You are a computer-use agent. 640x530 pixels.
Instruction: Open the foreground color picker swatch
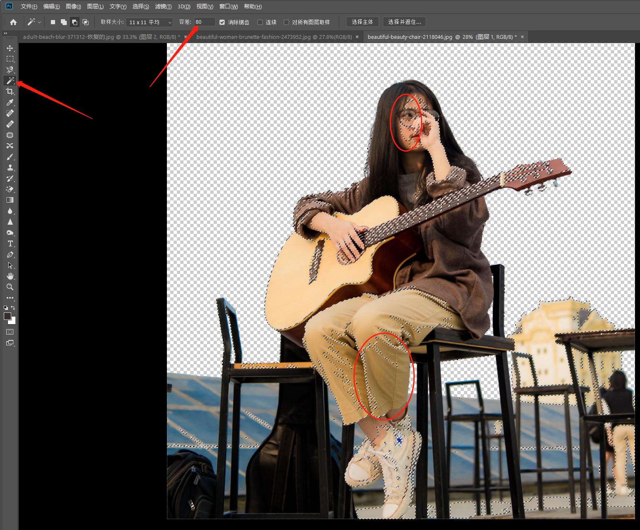(8, 317)
